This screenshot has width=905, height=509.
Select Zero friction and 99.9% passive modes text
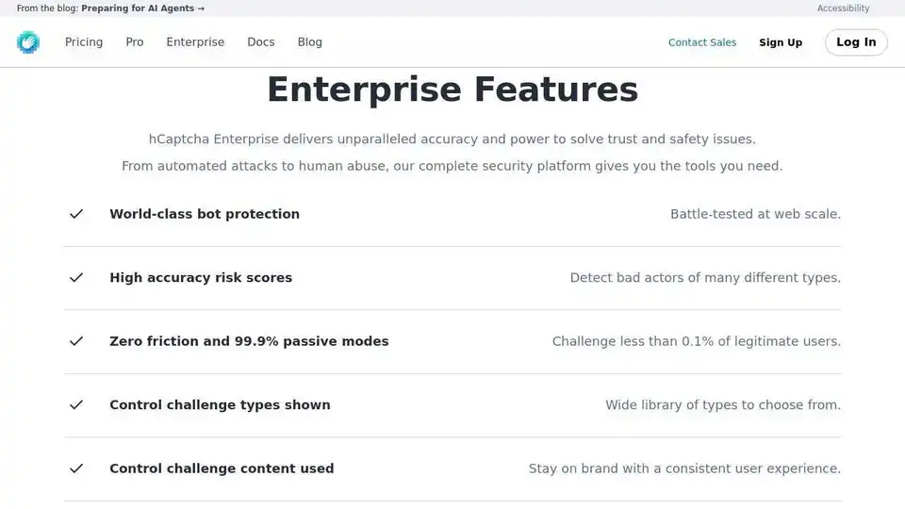point(249,341)
